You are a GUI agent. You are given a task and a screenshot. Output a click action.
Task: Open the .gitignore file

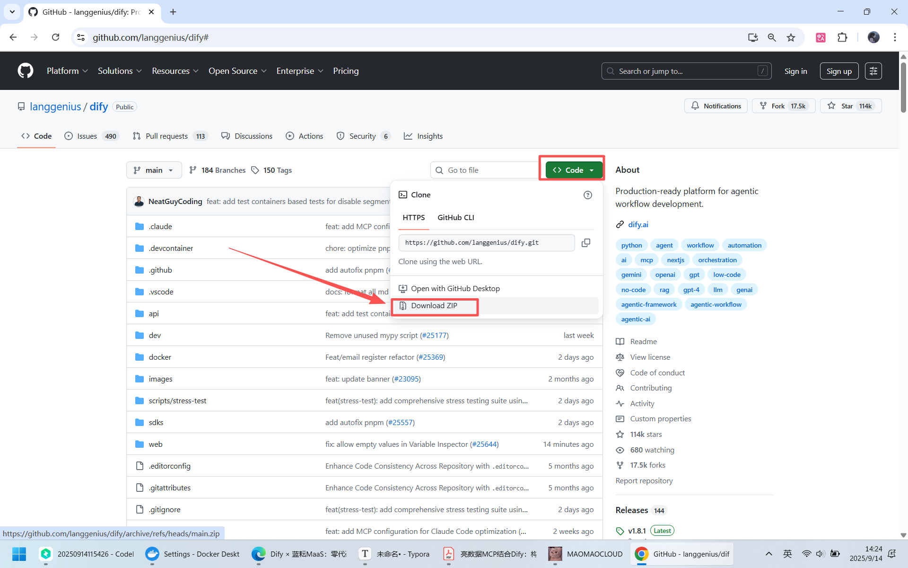click(165, 509)
